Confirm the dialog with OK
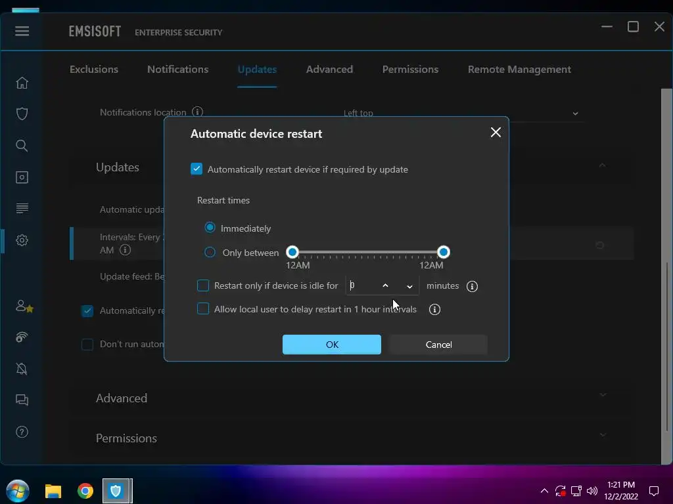 click(x=332, y=345)
